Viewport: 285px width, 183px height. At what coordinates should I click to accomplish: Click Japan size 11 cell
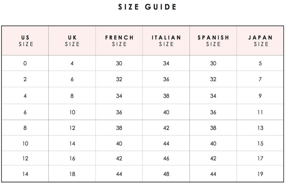click(x=260, y=112)
